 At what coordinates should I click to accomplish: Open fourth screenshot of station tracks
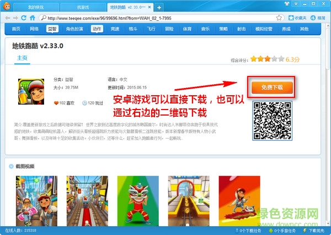[x=189, y=201]
